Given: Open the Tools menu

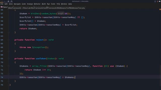Looking at the screenshot, I should pyautogui.click(x=53, y=4).
